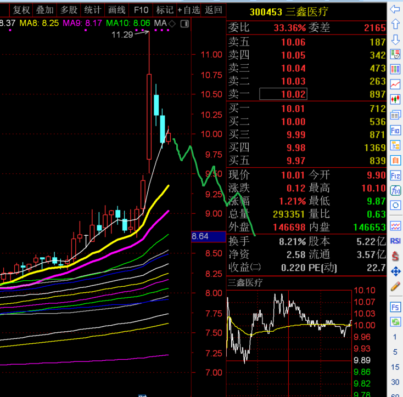
Task: Click the down arrow in the sidebar
Action: (x=395, y=39)
